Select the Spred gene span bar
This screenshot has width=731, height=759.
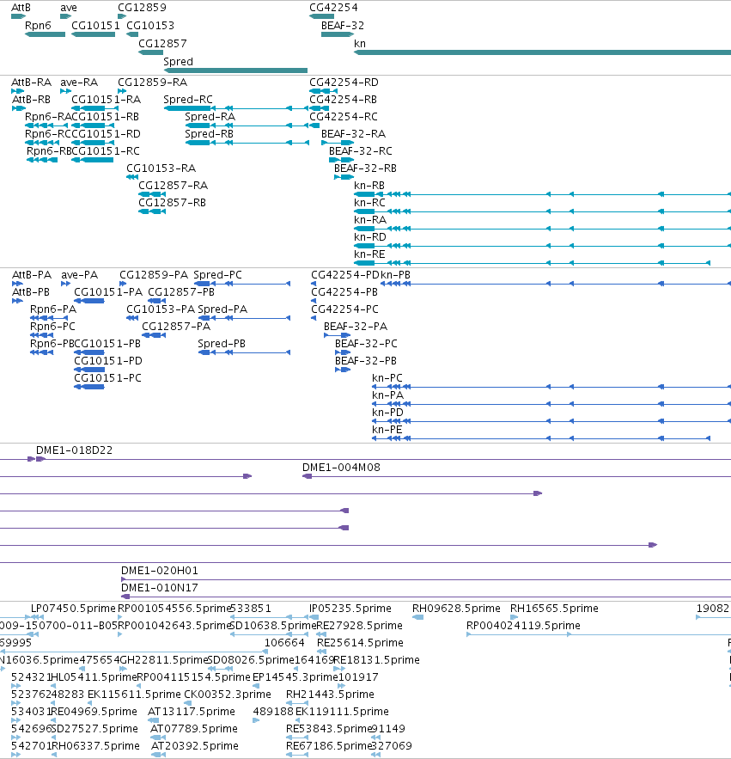click(x=235, y=70)
